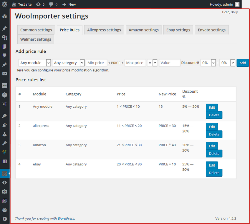Image resolution: width=250 pixels, height=224 pixels.
Task: Switch to the Common settings tab
Action: 36,30
